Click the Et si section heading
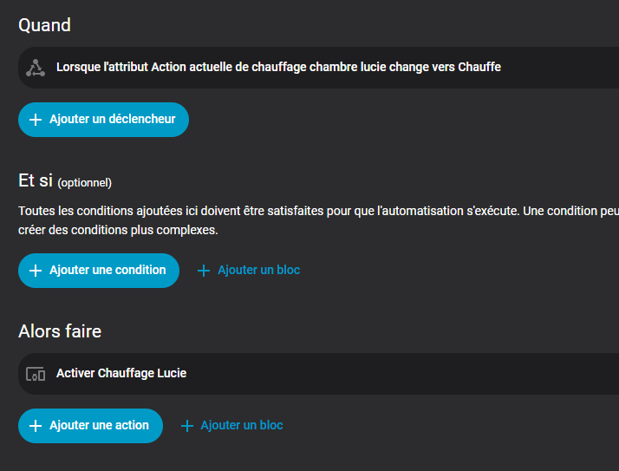619x471 pixels. [36, 180]
